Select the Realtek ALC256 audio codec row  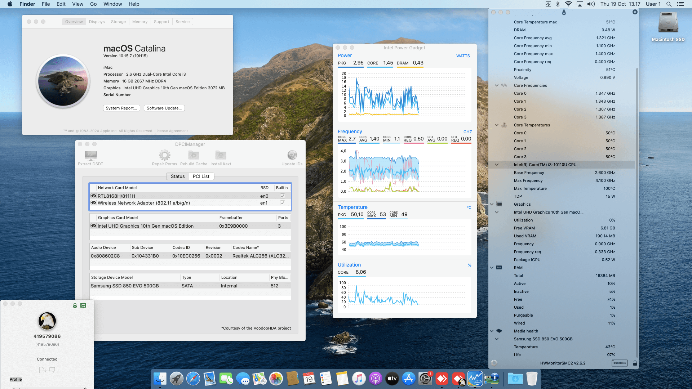[x=190, y=256]
